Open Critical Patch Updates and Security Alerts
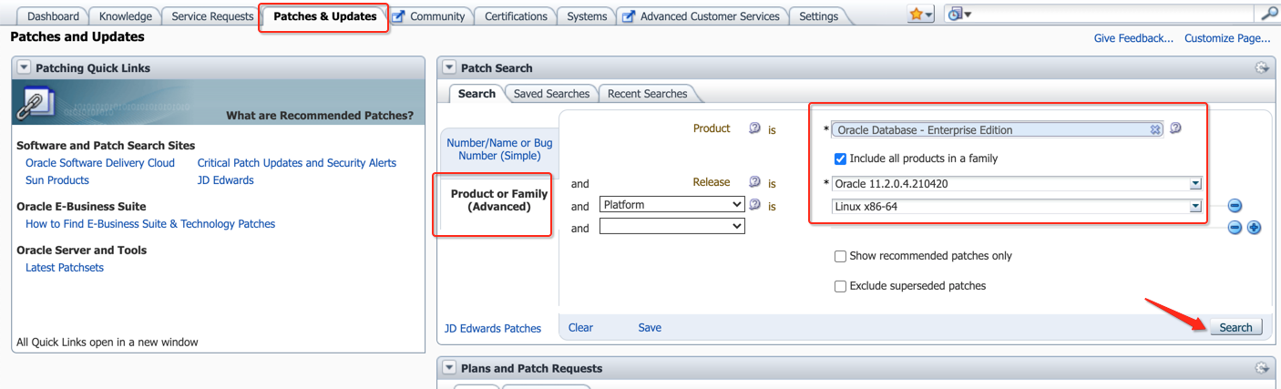The image size is (1281, 389). (x=297, y=163)
